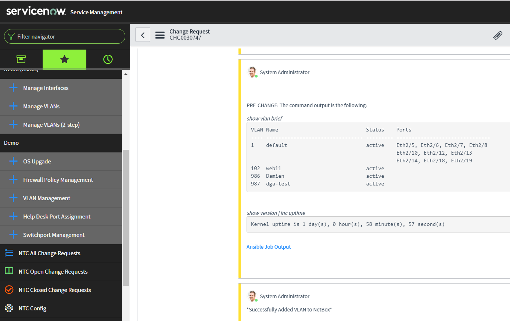
Task: Click plus icon beside Manage VLANs (2-step)
Action: coord(13,125)
